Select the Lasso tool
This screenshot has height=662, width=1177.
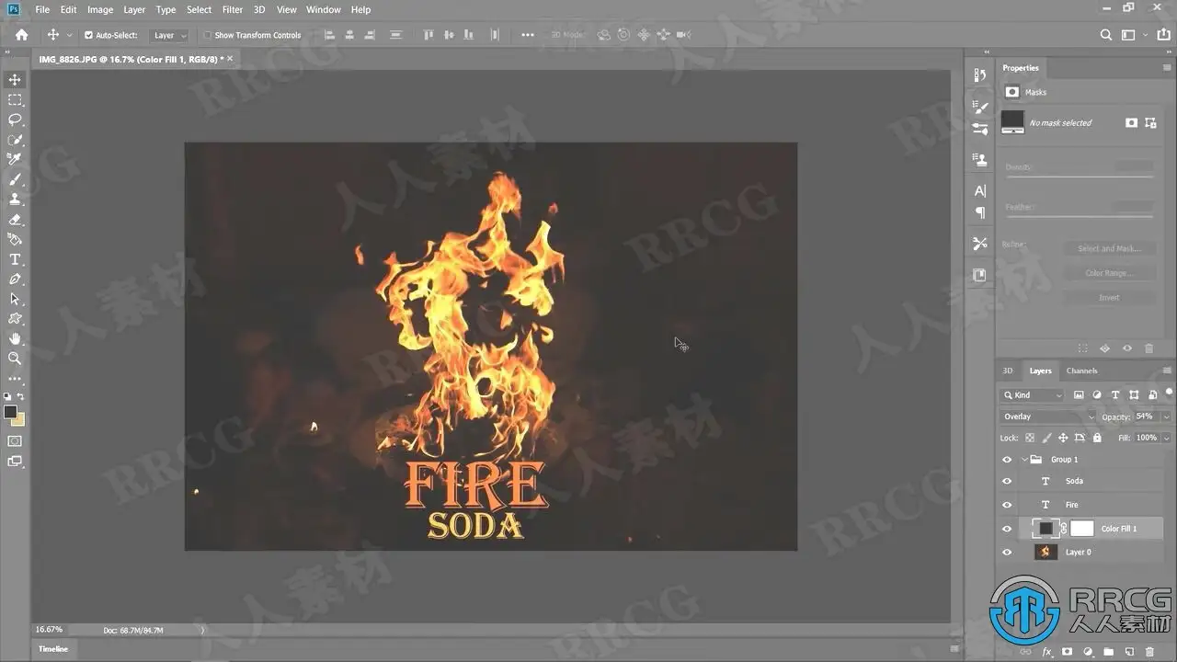(15, 120)
